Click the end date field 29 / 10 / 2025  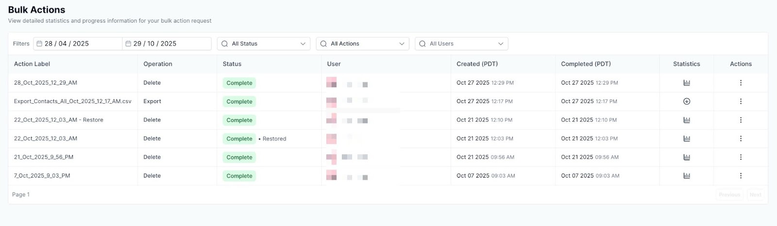[x=167, y=44]
